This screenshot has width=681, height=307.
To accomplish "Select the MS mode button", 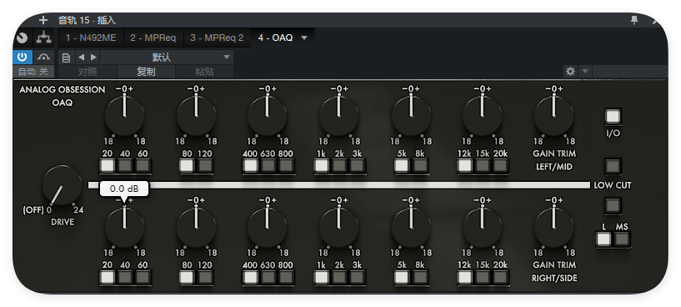I will pyautogui.click(x=622, y=239).
